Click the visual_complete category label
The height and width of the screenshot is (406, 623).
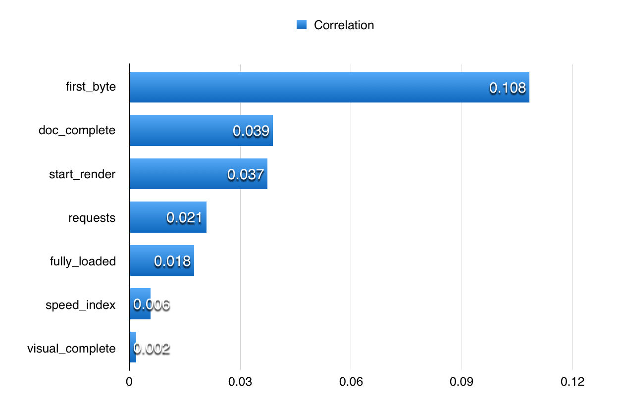71,349
